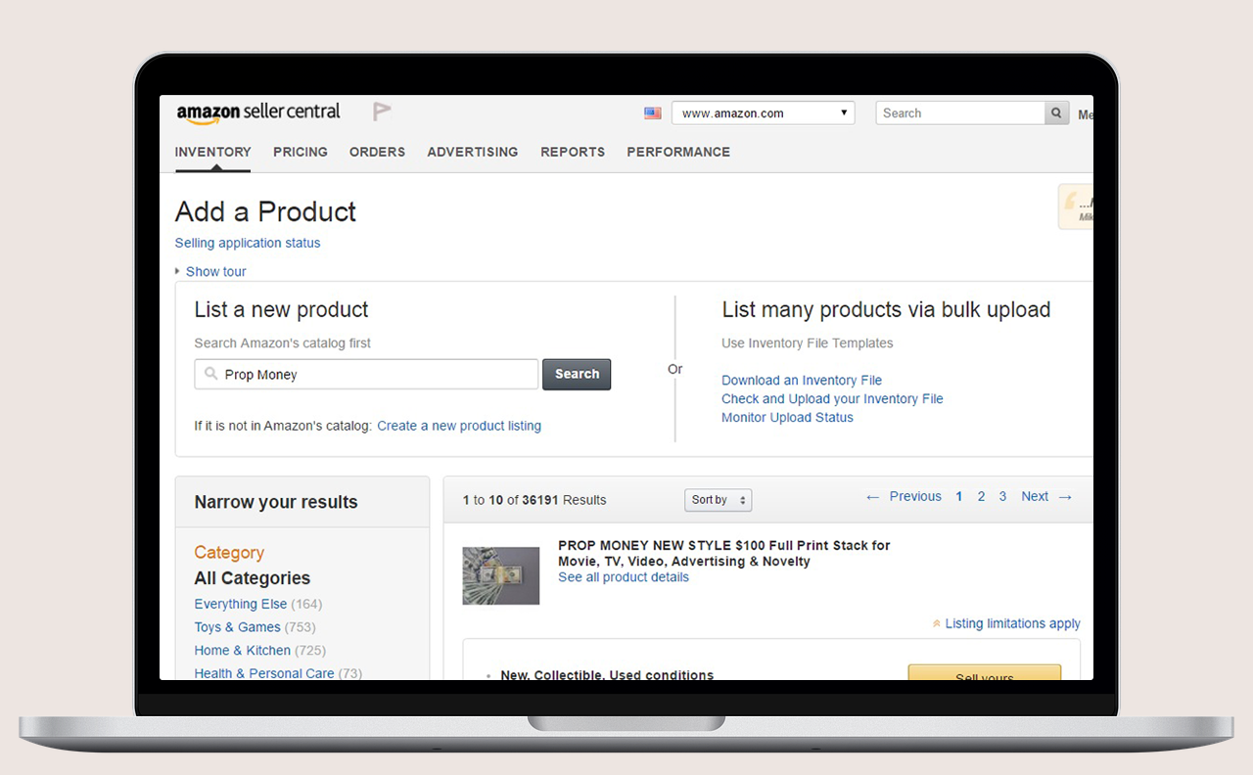Open the Sort by dropdown
1253x775 pixels.
pyautogui.click(x=718, y=500)
